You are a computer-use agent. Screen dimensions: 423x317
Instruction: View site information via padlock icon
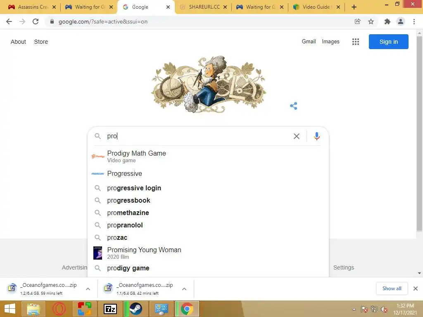[52, 21]
